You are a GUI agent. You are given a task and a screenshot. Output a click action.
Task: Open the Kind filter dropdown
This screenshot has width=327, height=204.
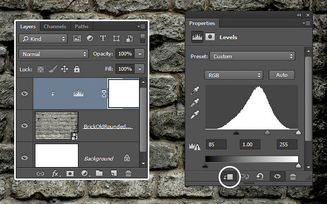pyautogui.click(x=43, y=39)
